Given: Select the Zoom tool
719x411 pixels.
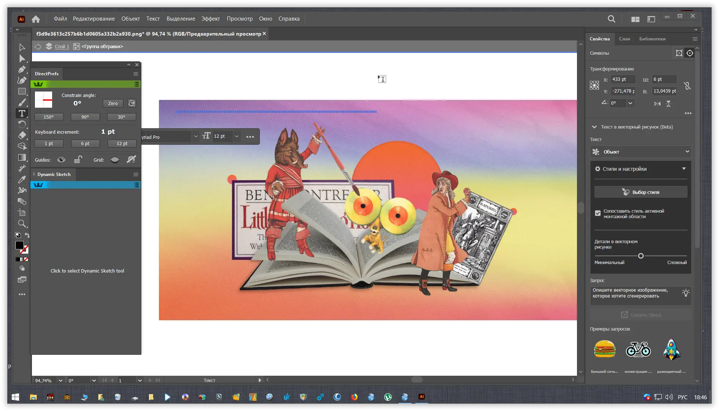Looking at the screenshot, I should tap(22, 224).
